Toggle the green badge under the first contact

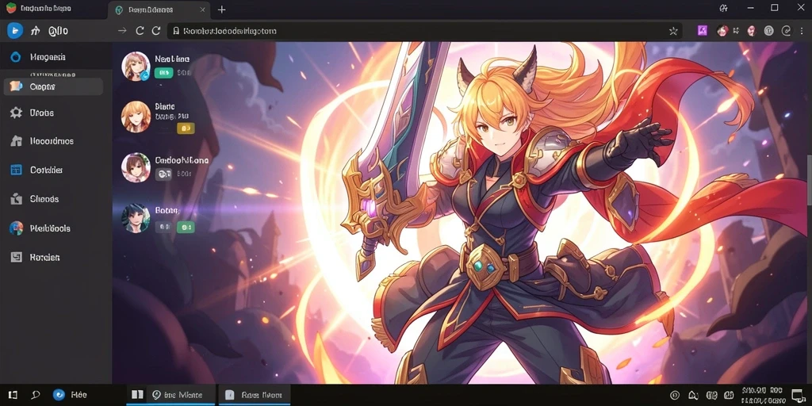(x=163, y=73)
